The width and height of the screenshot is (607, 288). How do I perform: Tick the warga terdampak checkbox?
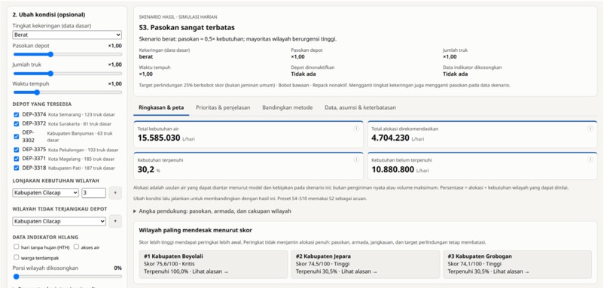pos(17,257)
